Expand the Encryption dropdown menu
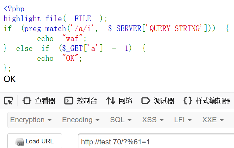This screenshot has width=234, height=148. pos(31,120)
